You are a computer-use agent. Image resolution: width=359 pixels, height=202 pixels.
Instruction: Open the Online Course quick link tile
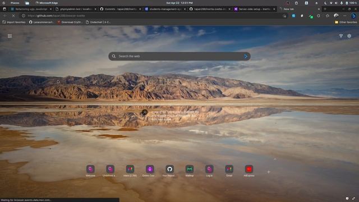pyautogui.click(x=150, y=171)
